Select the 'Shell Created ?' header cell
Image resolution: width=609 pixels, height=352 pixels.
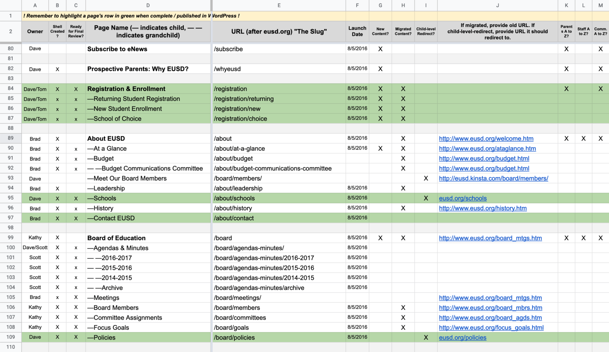click(x=58, y=31)
